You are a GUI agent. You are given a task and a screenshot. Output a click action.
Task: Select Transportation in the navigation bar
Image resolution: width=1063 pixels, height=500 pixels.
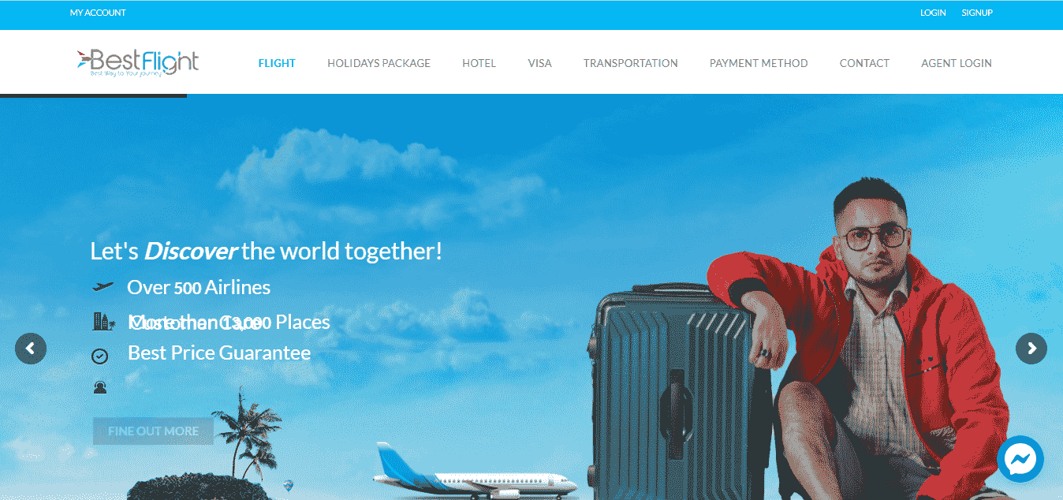[631, 63]
